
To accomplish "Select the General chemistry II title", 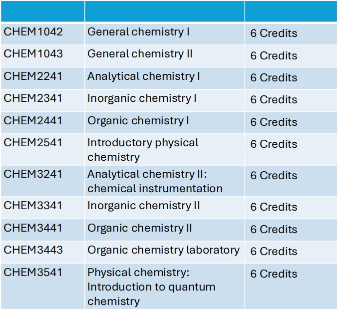I will [140, 54].
